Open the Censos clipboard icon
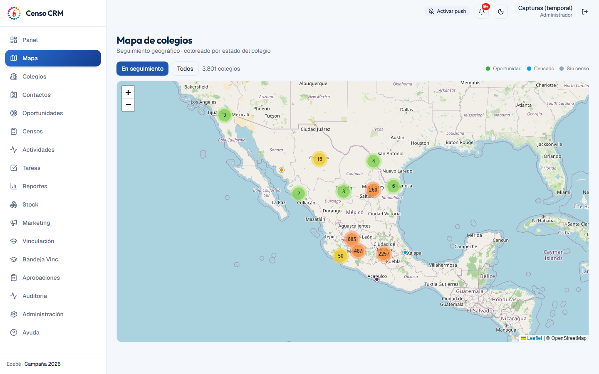599x374 pixels. (14, 131)
